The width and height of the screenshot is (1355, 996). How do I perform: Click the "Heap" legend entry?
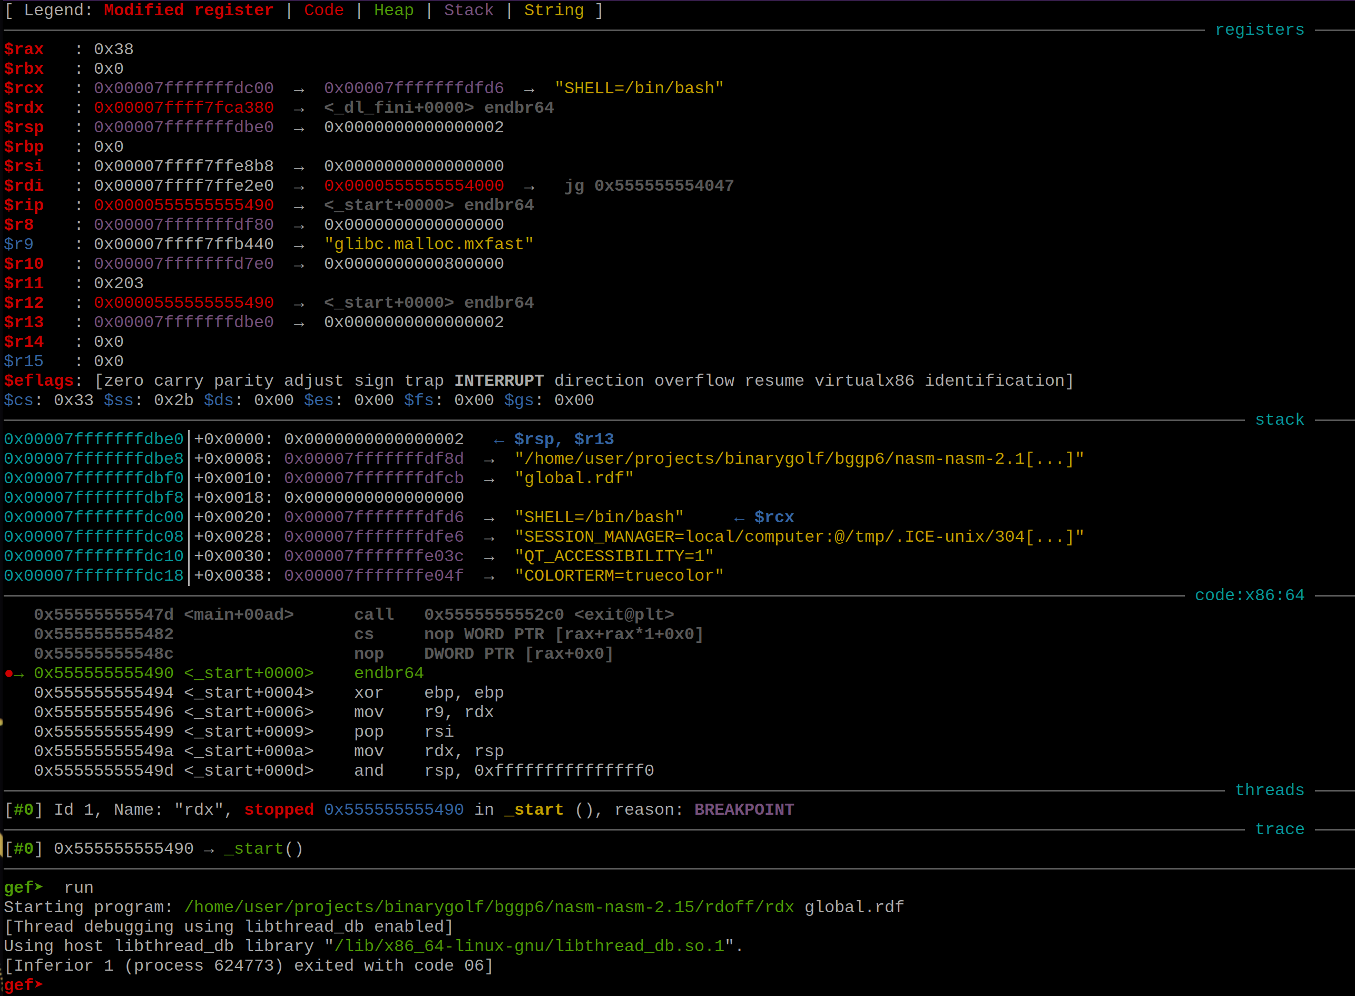[394, 11]
